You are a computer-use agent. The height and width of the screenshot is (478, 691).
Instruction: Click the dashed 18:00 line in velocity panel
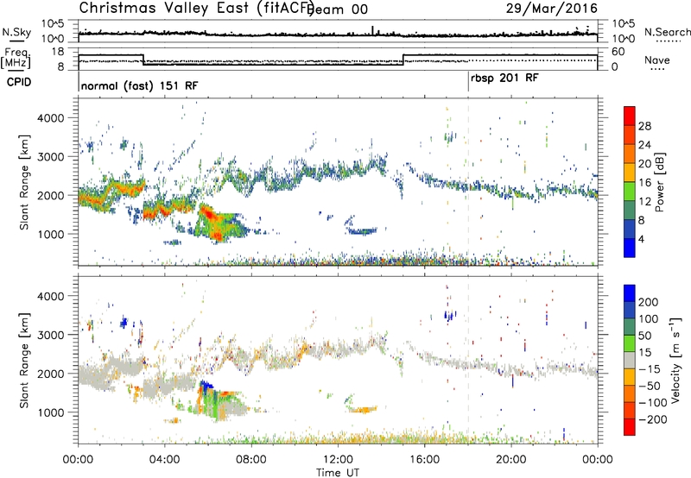click(468, 360)
